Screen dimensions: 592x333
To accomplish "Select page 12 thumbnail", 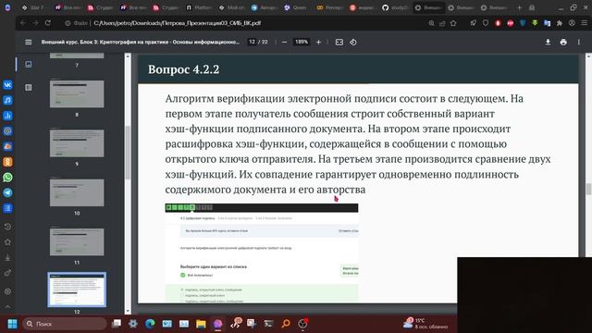I will click(x=77, y=290).
